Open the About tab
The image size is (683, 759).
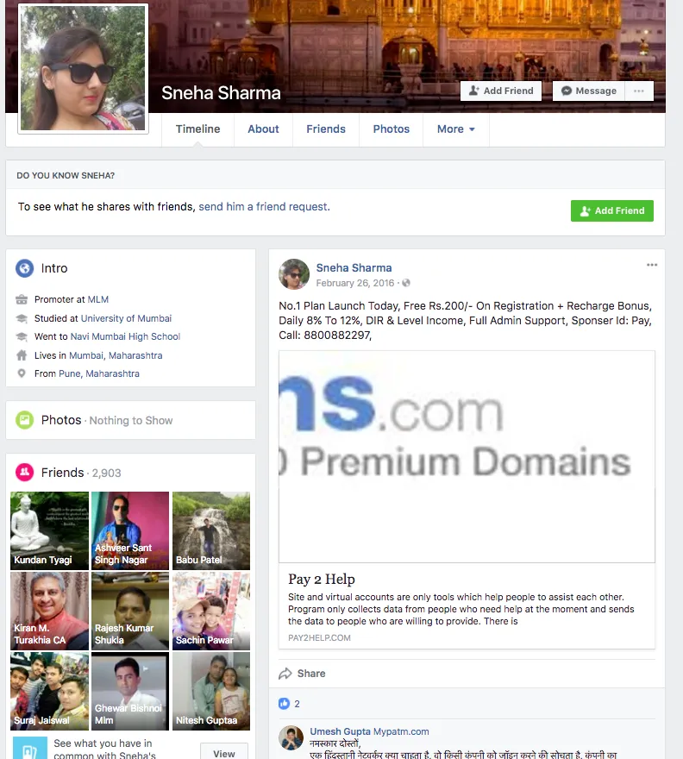263,129
